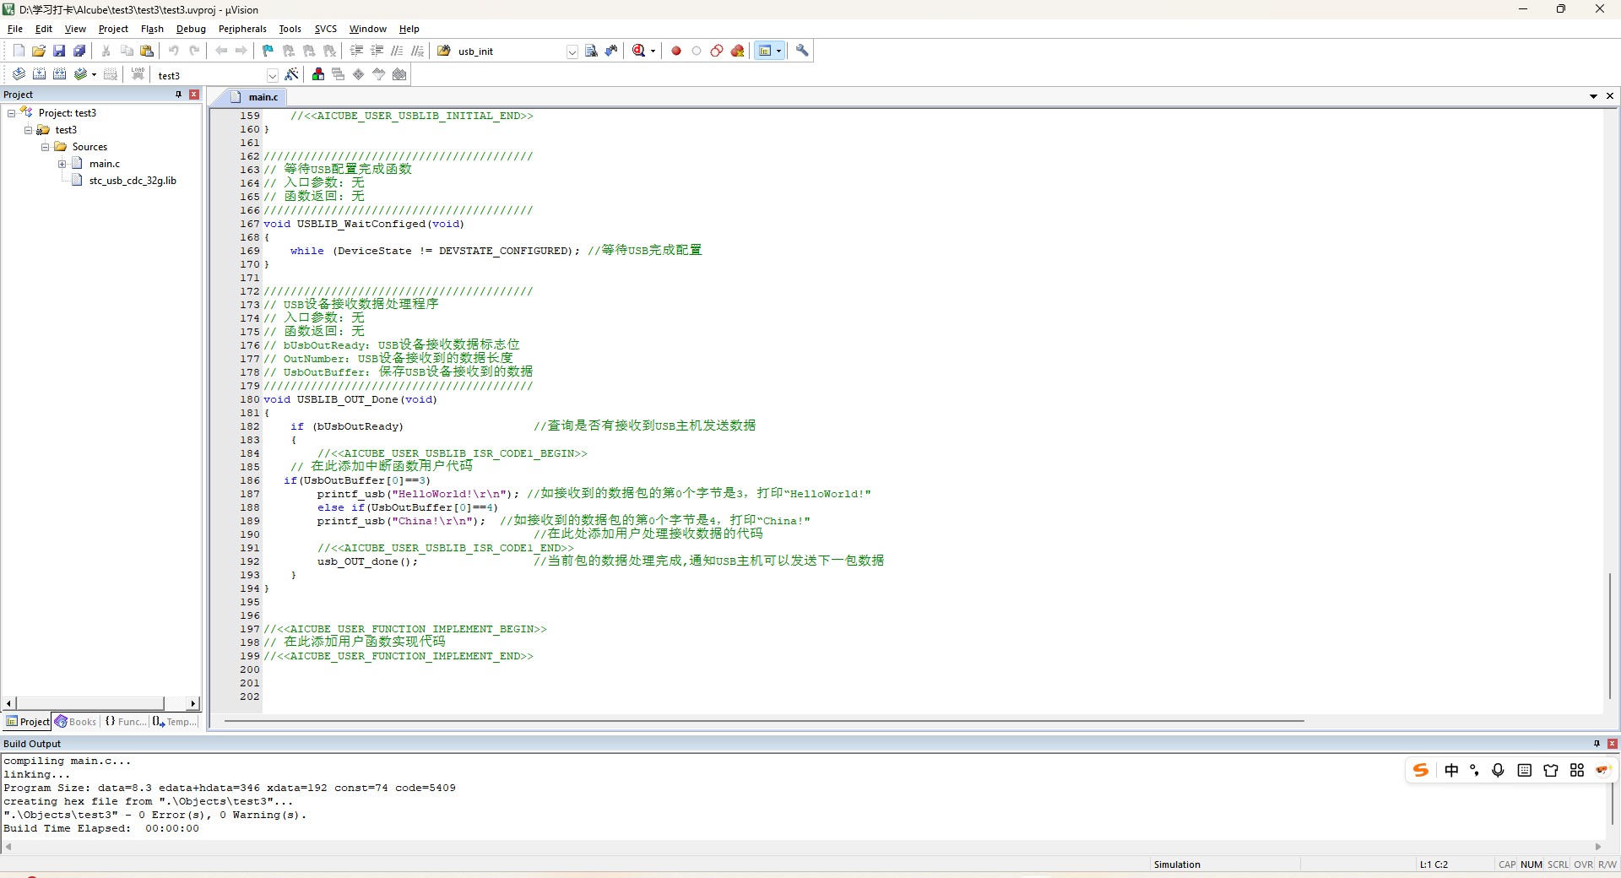Insert or remove a bookmark flag
This screenshot has width=1621, height=878.
[268, 51]
